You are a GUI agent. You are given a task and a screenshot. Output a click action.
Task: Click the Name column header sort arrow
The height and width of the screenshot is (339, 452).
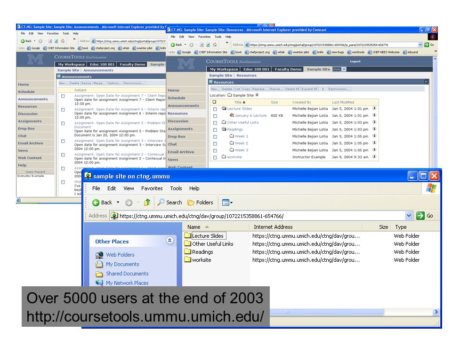coord(207,227)
